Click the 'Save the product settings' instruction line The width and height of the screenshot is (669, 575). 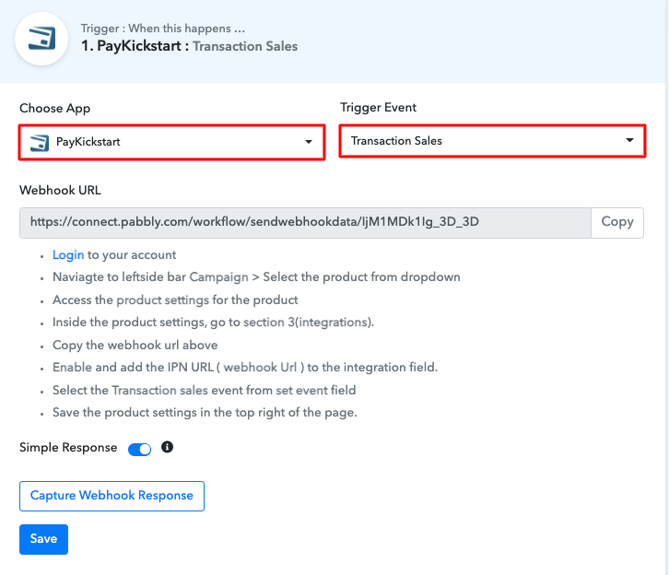(x=205, y=412)
